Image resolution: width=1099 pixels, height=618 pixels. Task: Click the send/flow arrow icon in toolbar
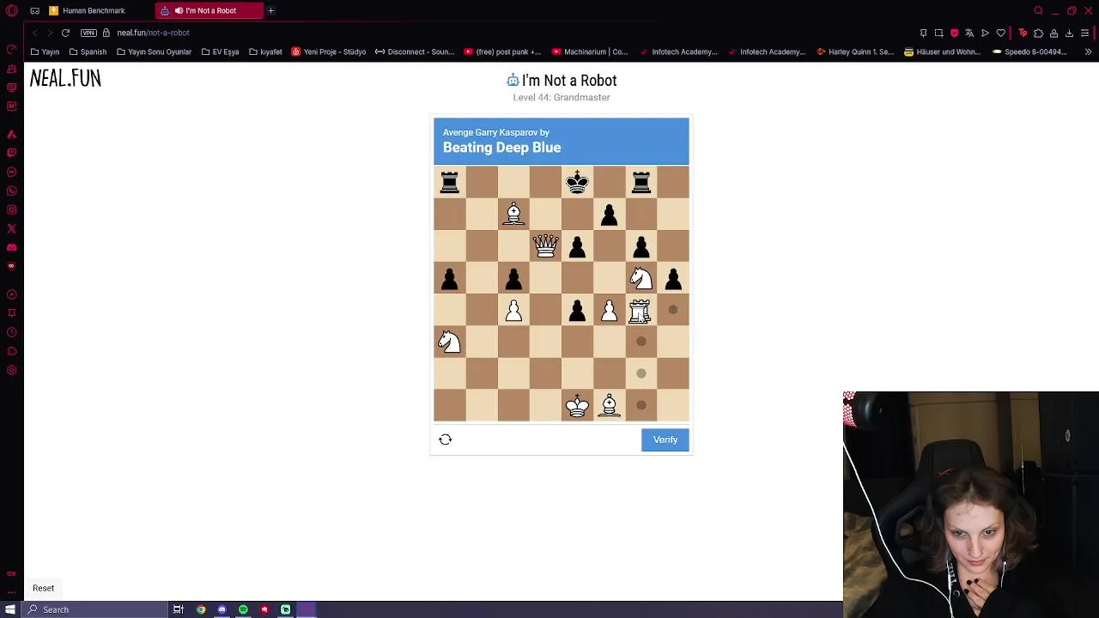(985, 33)
